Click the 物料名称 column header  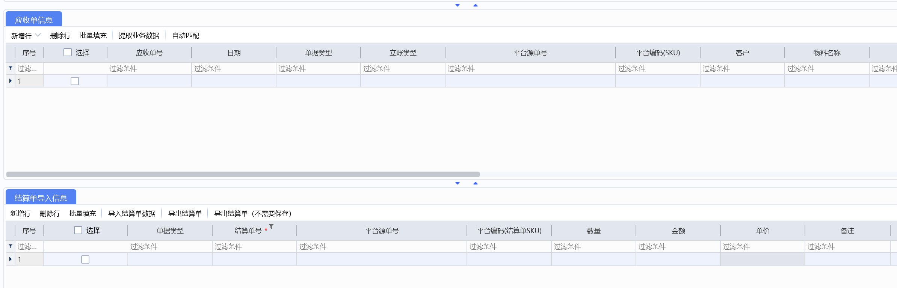click(827, 53)
